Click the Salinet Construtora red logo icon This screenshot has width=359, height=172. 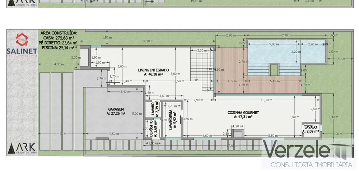pyautogui.click(x=22, y=39)
